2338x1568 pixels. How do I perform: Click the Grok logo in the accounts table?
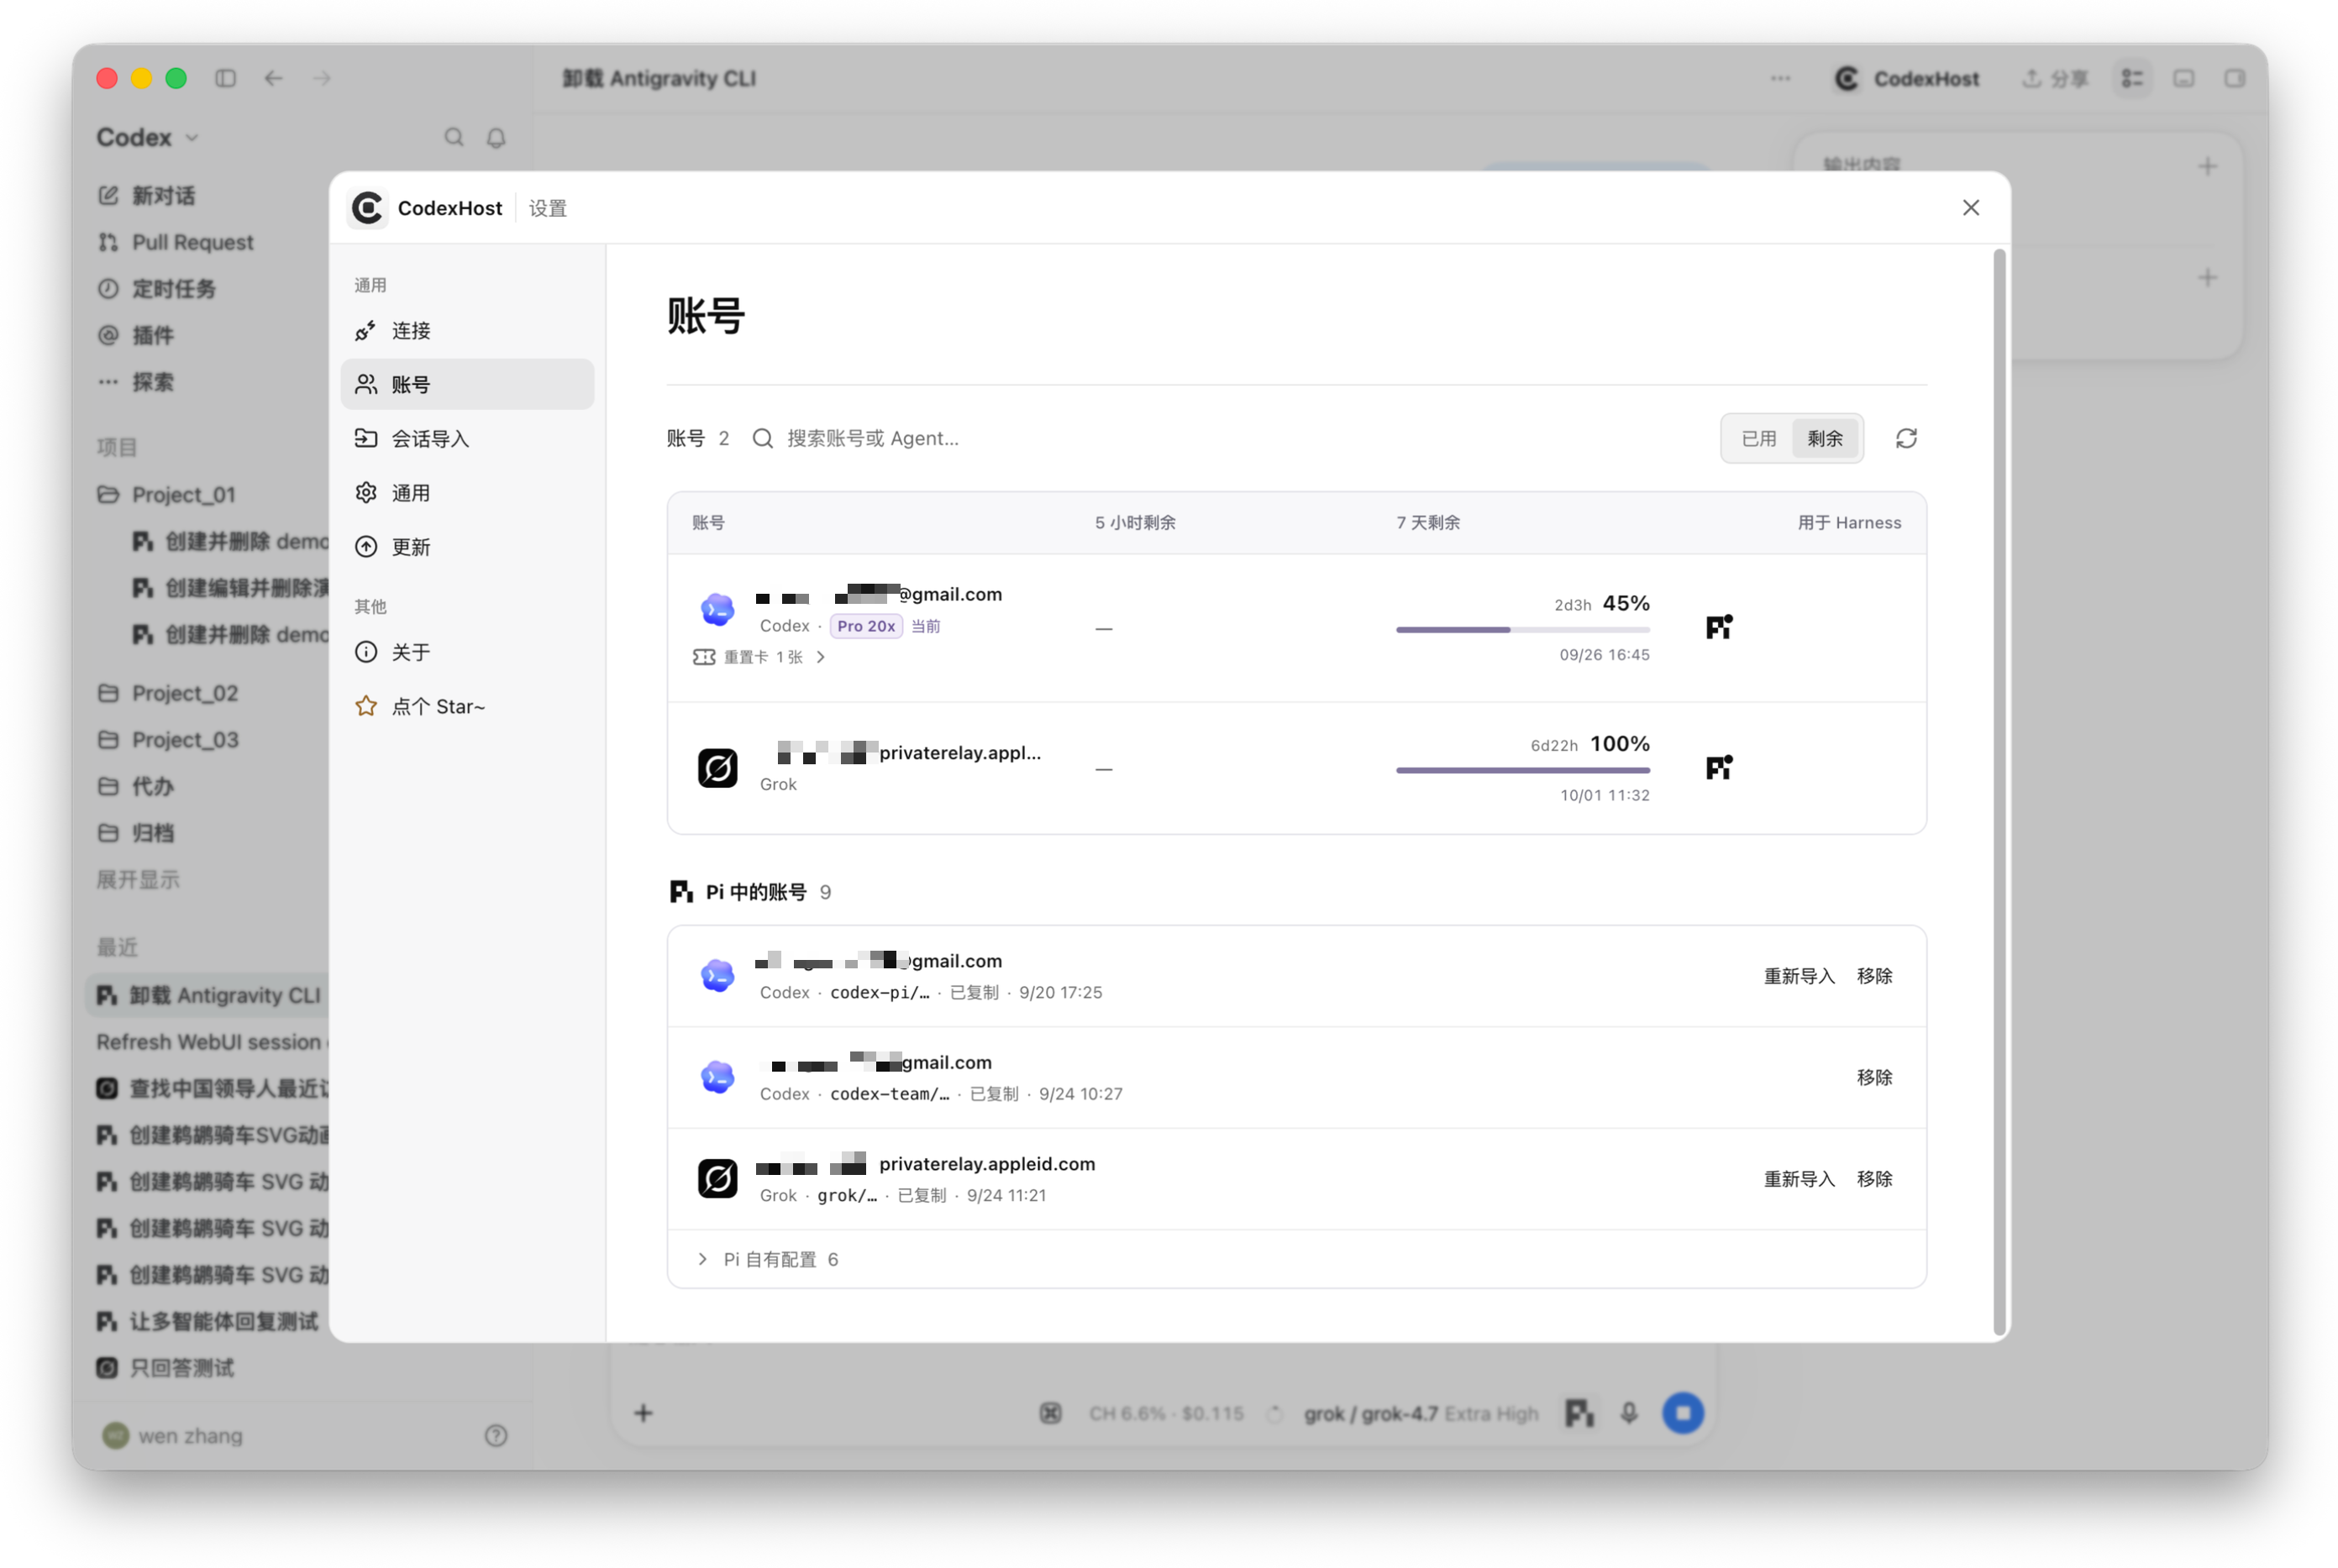click(717, 768)
